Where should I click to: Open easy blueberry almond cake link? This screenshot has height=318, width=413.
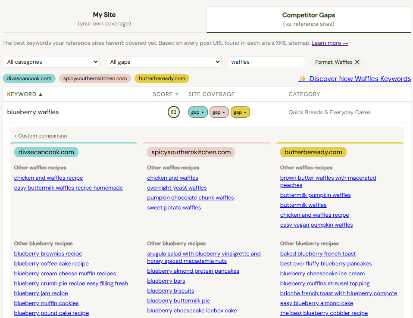[316, 303]
